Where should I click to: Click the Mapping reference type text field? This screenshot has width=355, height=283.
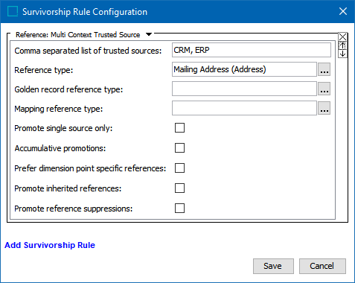click(x=244, y=108)
